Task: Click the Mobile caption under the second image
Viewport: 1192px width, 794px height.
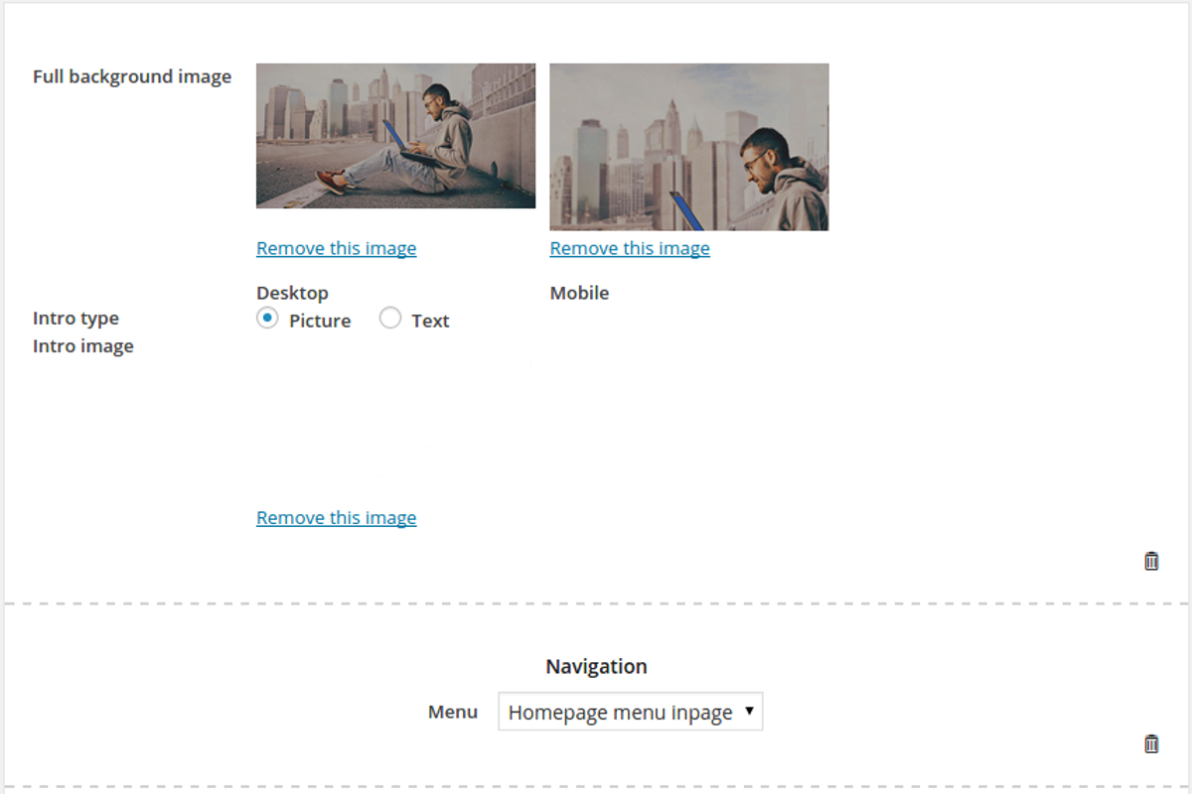Action: click(x=579, y=293)
